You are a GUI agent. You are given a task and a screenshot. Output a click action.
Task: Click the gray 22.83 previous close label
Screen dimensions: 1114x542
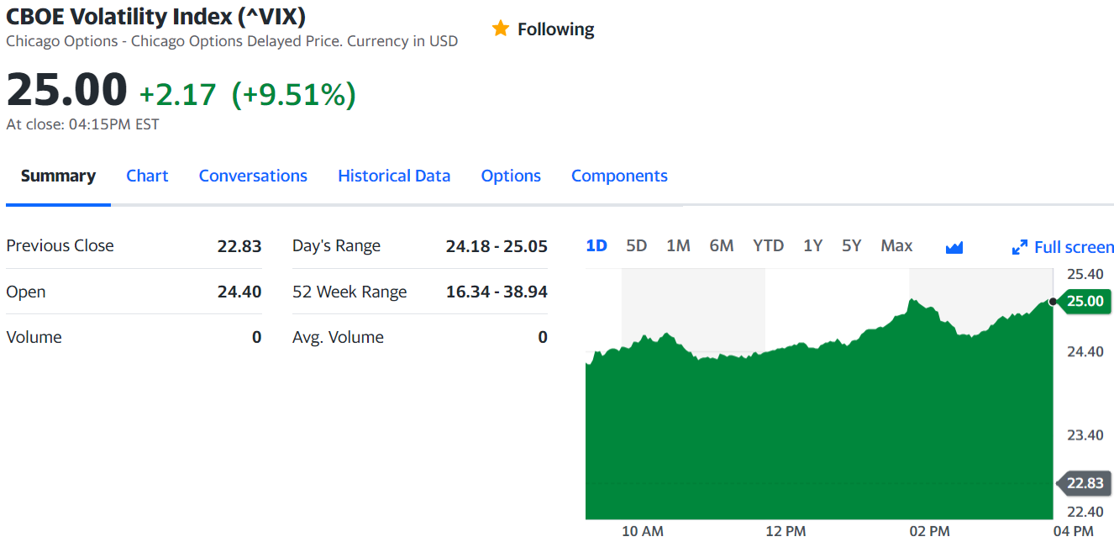pyautogui.click(x=1084, y=482)
